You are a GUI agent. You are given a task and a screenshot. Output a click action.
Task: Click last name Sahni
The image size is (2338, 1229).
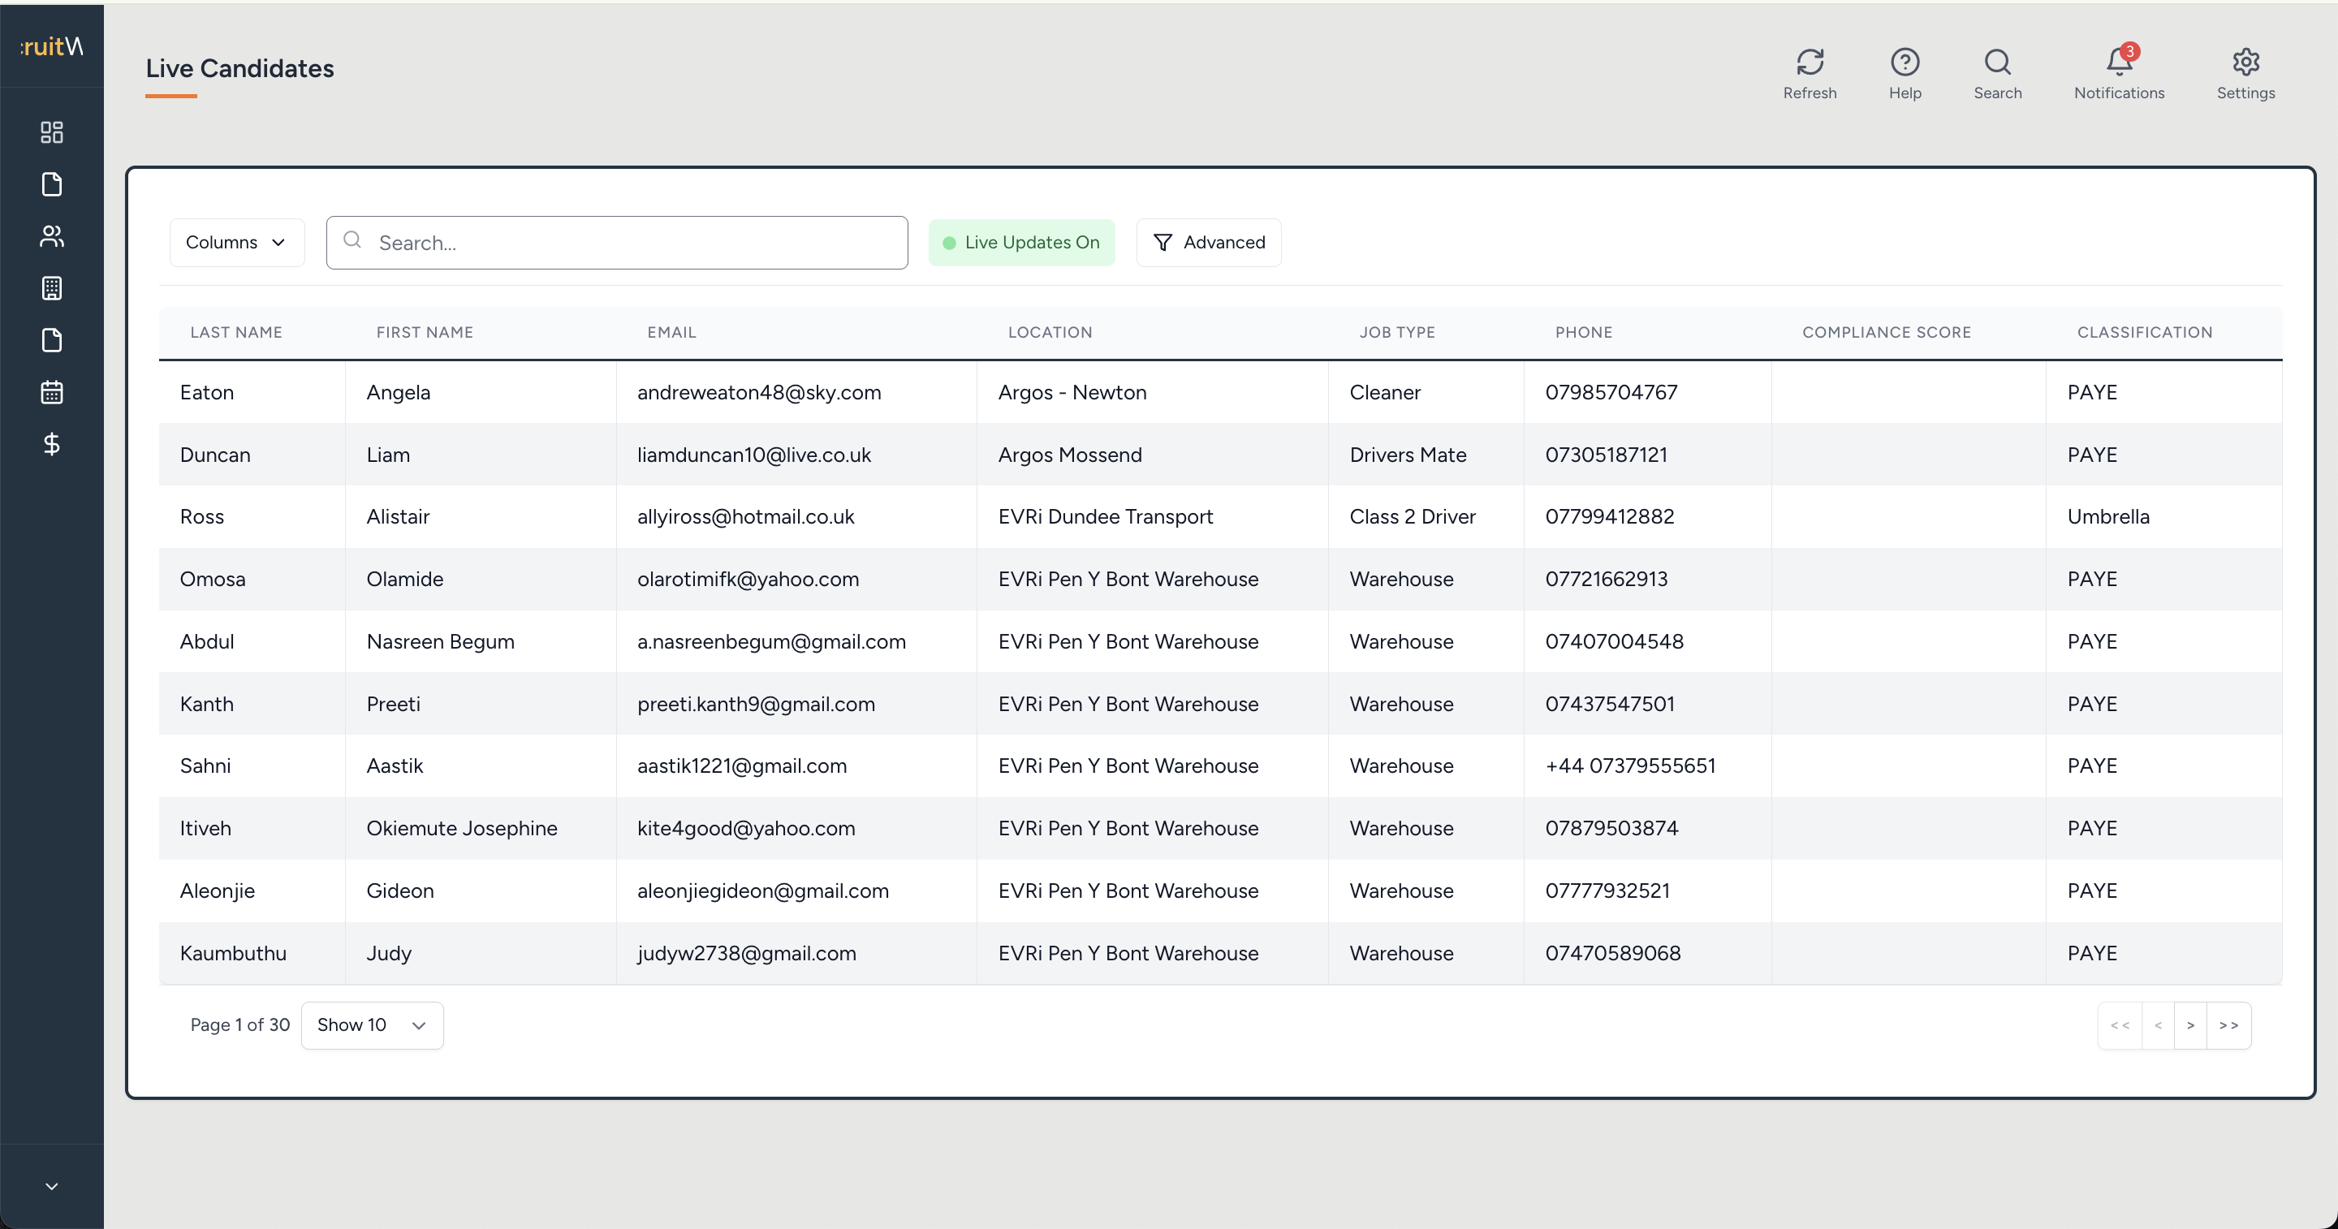[x=205, y=766]
